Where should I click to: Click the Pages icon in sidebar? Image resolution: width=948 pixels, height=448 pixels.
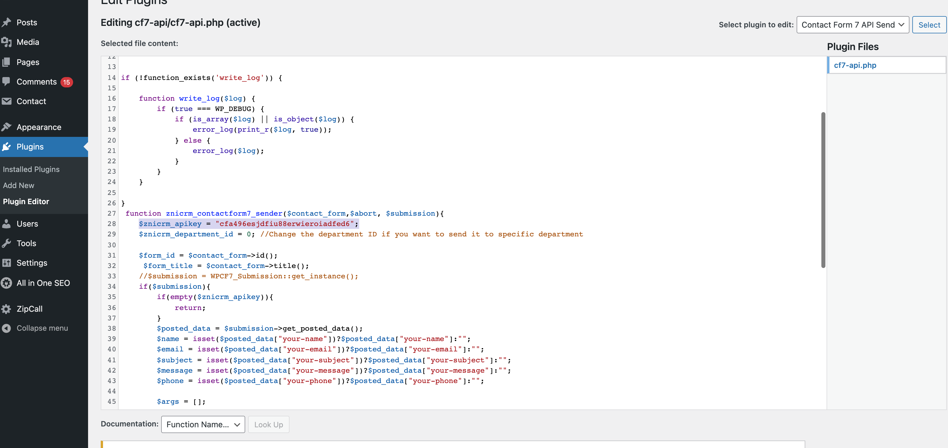click(x=6, y=62)
